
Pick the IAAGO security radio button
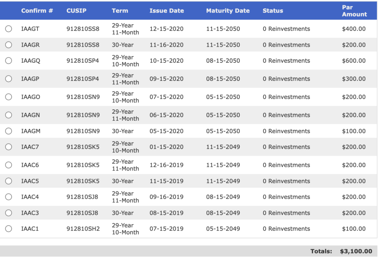coord(9,97)
